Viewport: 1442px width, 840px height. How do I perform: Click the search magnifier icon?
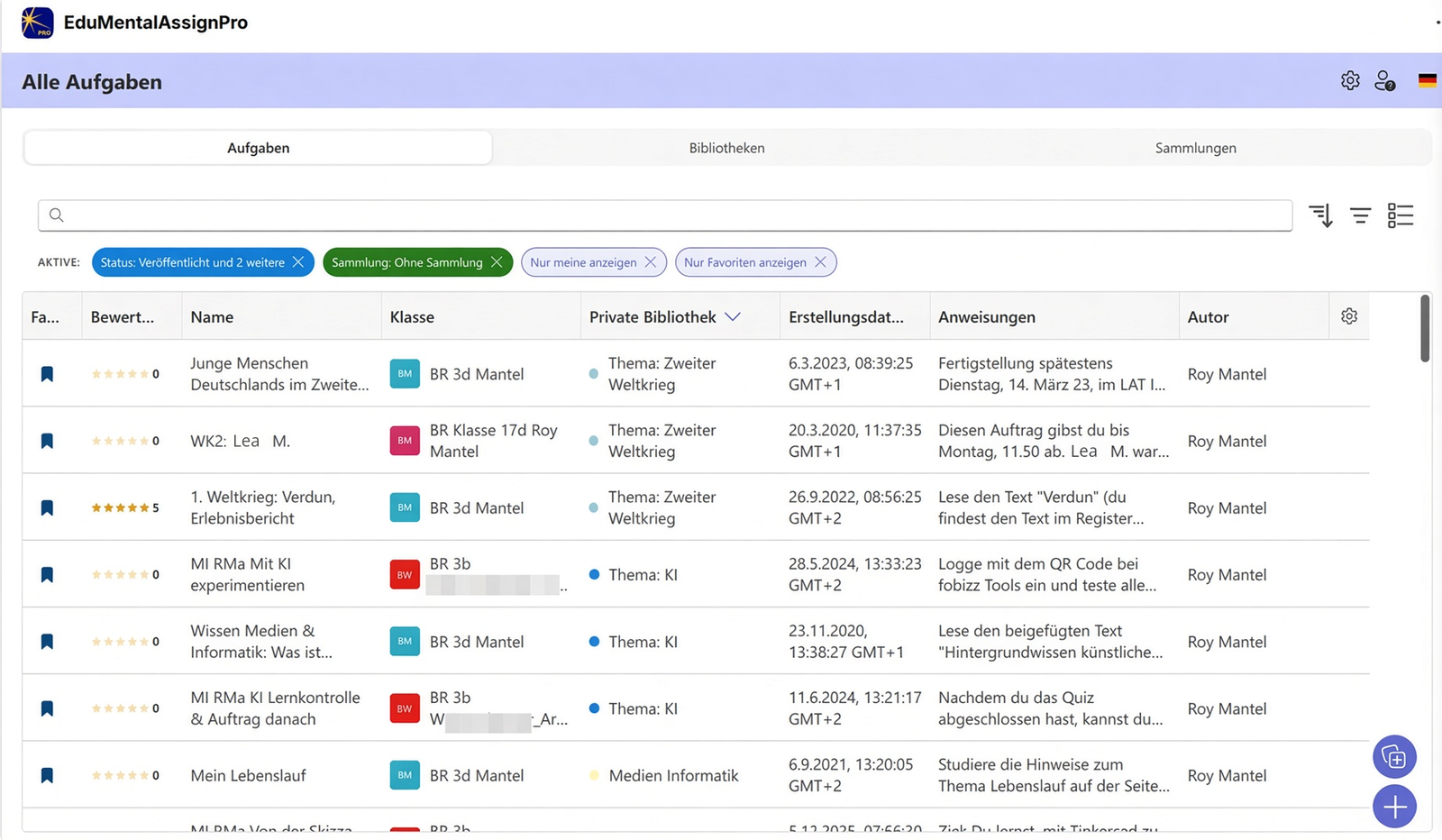(x=57, y=215)
